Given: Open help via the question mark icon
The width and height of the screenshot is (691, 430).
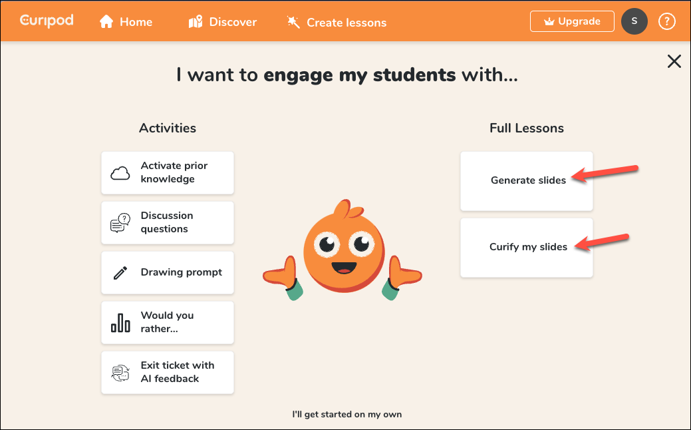Looking at the screenshot, I should [x=666, y=21].
